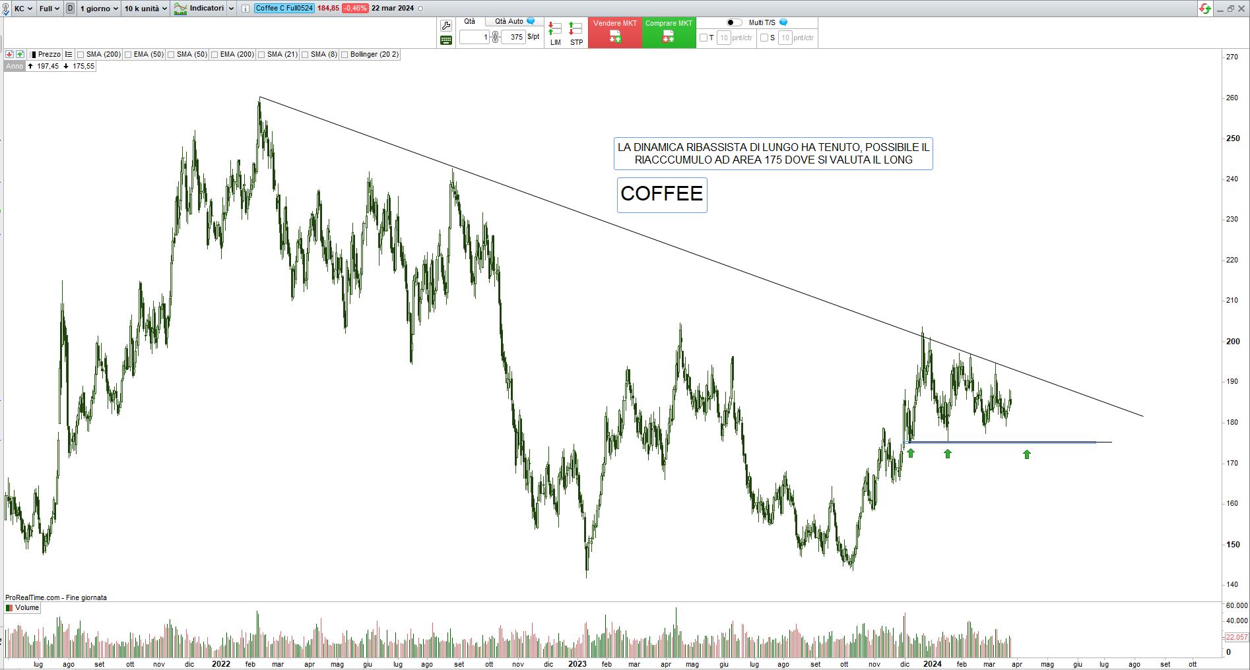The height and width of the screenshot is (670, 1250).
Task: Click the green keyboard shortcuts icon
Action: pos(446,40)
